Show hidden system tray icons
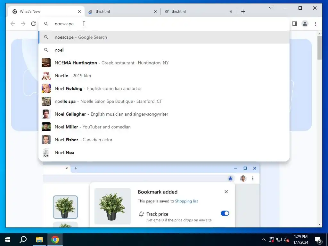 [x=264, y=240]
